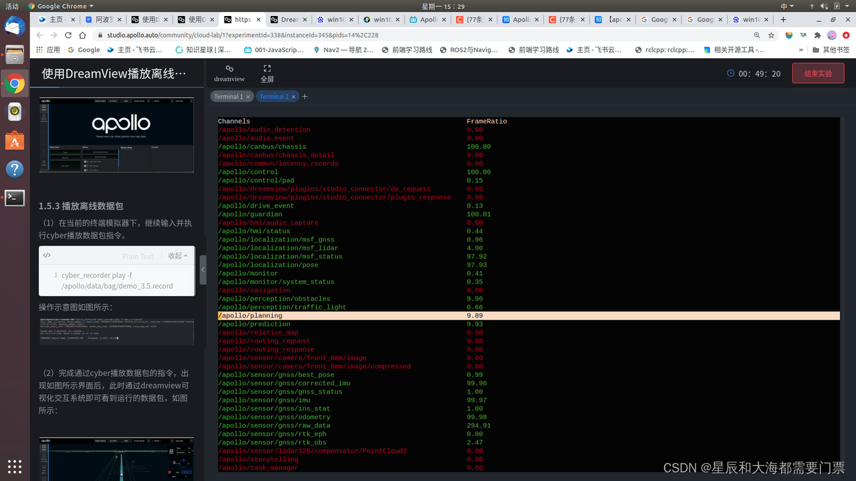Open Ubuntu Software from the dock

click(x=15, y=140)
